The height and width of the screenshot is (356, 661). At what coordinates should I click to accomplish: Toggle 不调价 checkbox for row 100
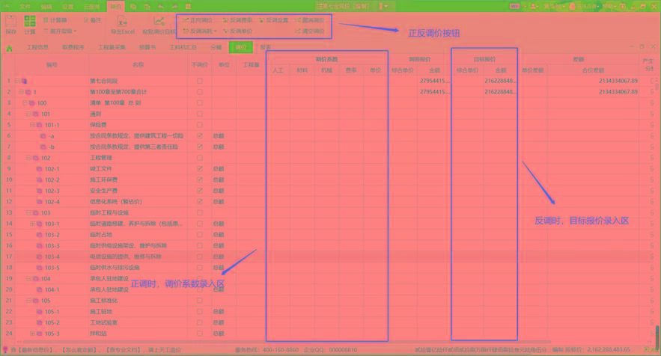(200, 102)
